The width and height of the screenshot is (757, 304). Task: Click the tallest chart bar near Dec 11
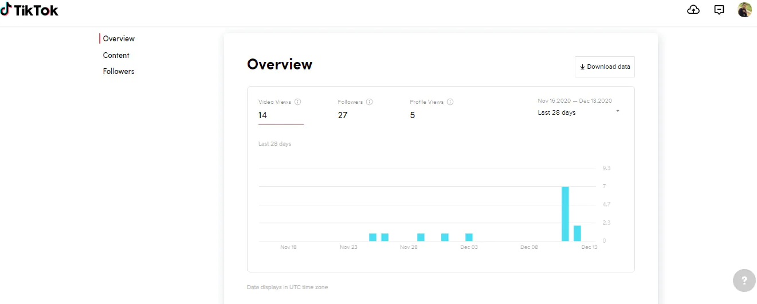(x=565, y=214)
